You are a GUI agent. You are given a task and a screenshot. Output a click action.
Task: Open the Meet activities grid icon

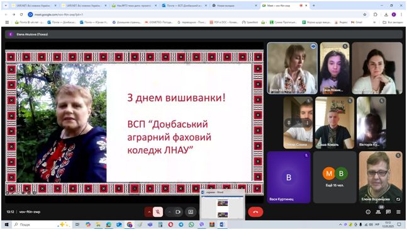pyautogui.click(x=398, y=212)
